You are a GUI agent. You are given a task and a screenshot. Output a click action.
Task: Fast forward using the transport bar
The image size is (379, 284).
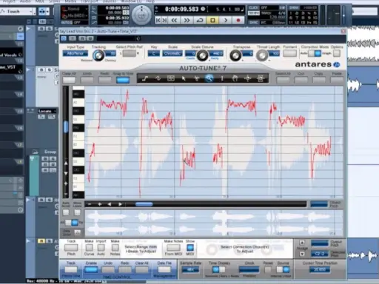187,20
